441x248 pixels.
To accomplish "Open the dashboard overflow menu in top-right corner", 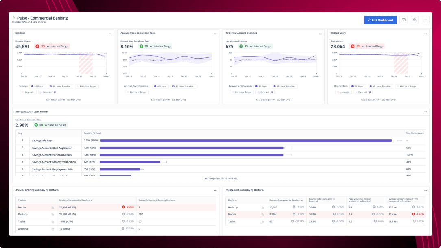I will 425,20.
